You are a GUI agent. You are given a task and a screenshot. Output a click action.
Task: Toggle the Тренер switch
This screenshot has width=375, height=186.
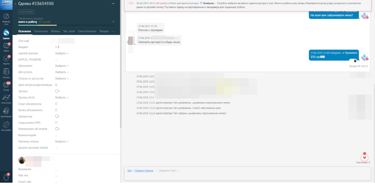pyautogui.click(x=57, y=91)
